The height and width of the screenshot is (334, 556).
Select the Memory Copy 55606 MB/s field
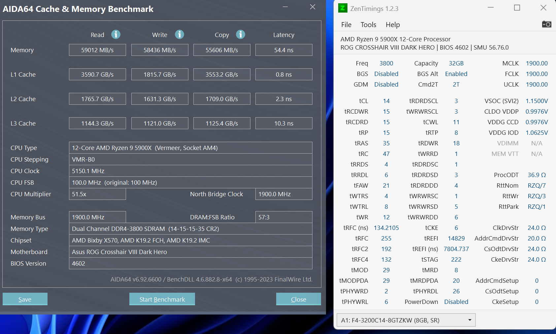click(x=222, y=50)
